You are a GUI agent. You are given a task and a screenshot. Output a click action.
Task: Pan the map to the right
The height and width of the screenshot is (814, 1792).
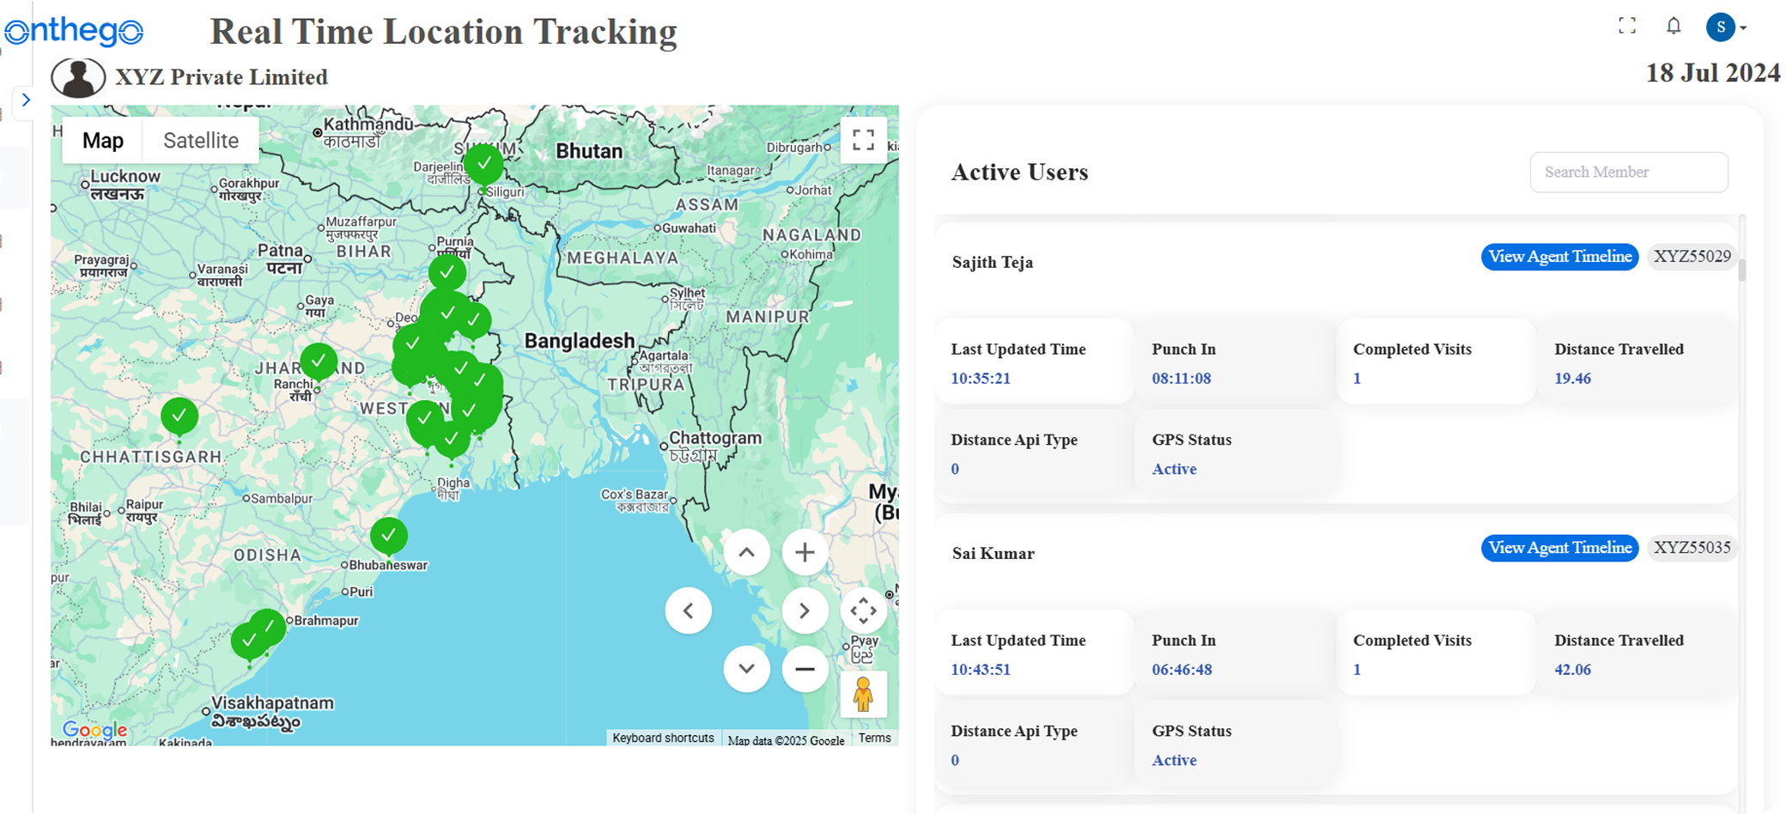pyautogui.click(x=805, y=610)
